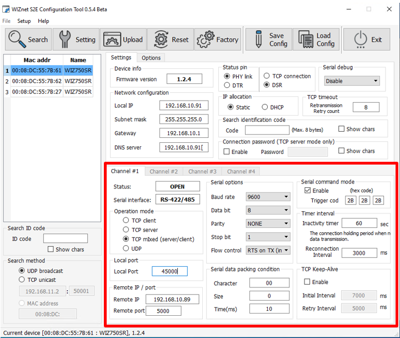Click the Save Config pen icon
This screenshot has width=400, height=338.
258,39
